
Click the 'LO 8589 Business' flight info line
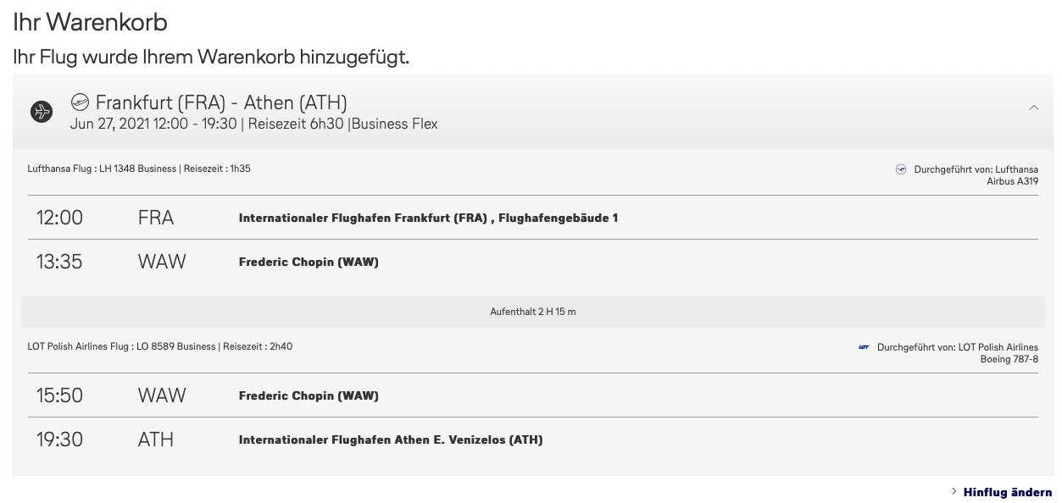point(159,346)
